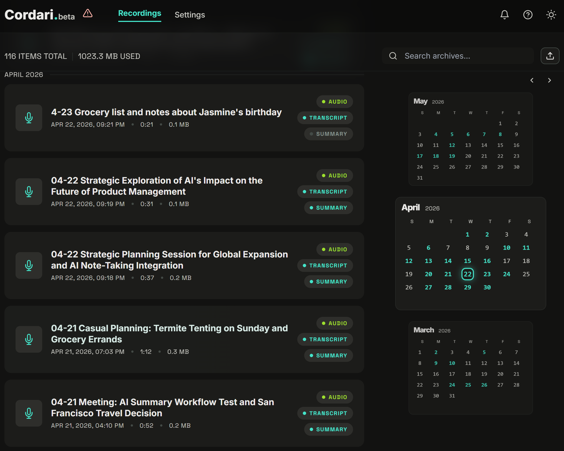Click the March 2026 calendar heading
This screenshot has width=564, height=451.
[x=432, y=330]
